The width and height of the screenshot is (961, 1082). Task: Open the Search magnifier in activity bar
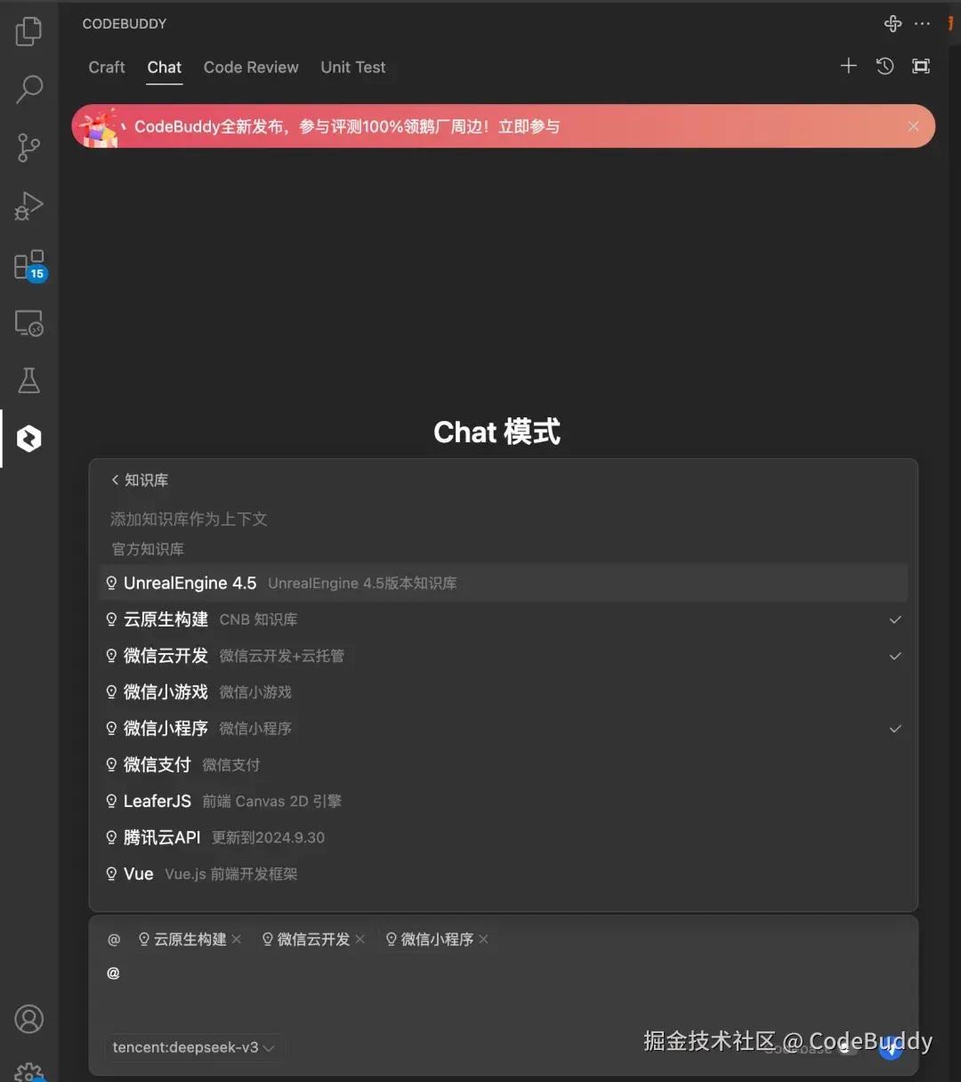coord(28,89)
